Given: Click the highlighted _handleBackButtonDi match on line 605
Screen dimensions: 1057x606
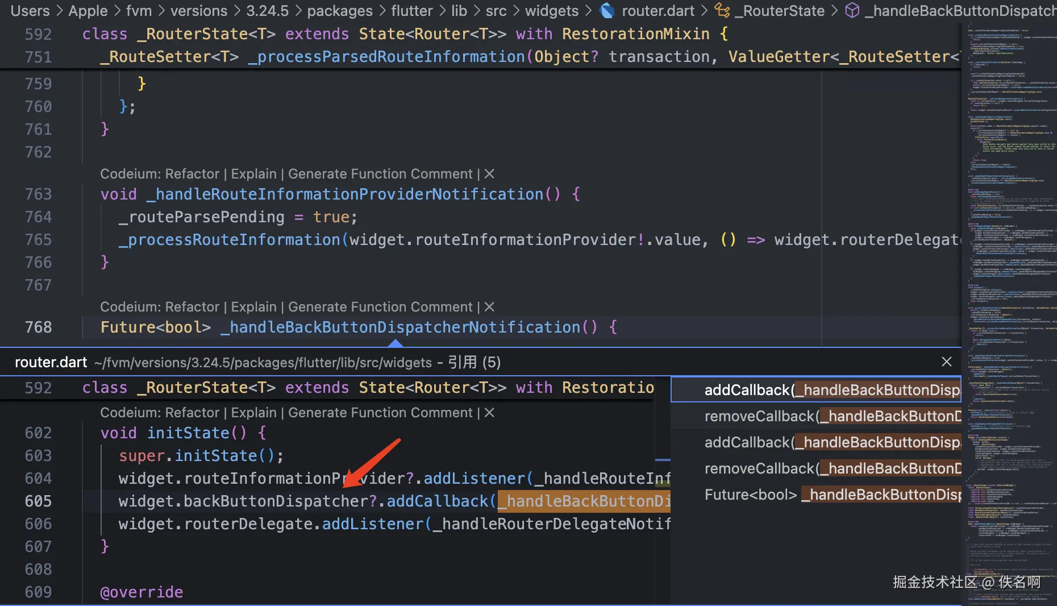Looking at the screenshot, I should [584, 501].
